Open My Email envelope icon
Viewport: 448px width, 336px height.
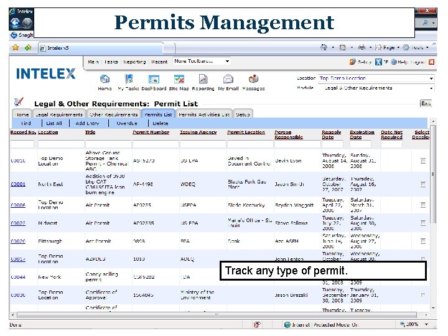228,79
